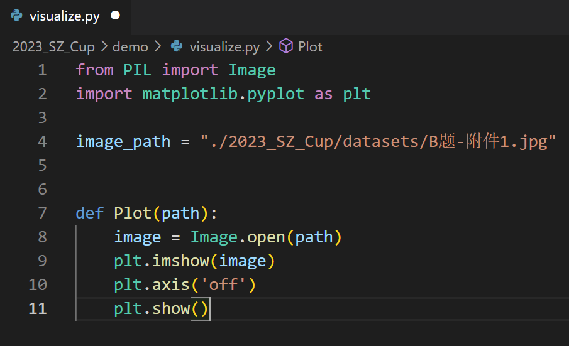Expand the chevron after demo breadcrumb
This screenshot has width=569, height=346.
pyautogui.click(x=158, y=46)
